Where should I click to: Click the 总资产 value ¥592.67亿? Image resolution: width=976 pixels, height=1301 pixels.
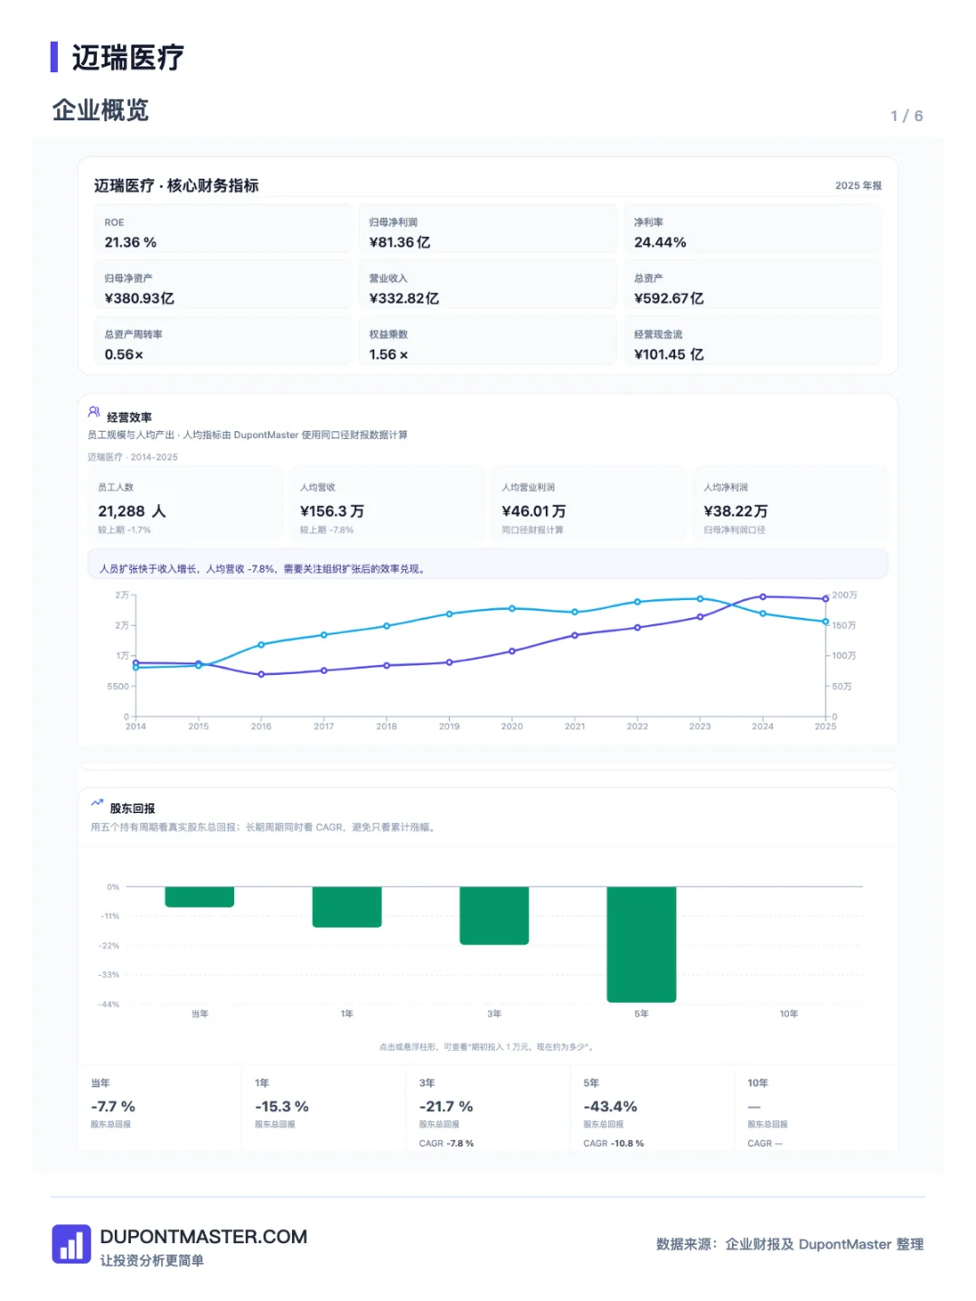pos(669,298)
